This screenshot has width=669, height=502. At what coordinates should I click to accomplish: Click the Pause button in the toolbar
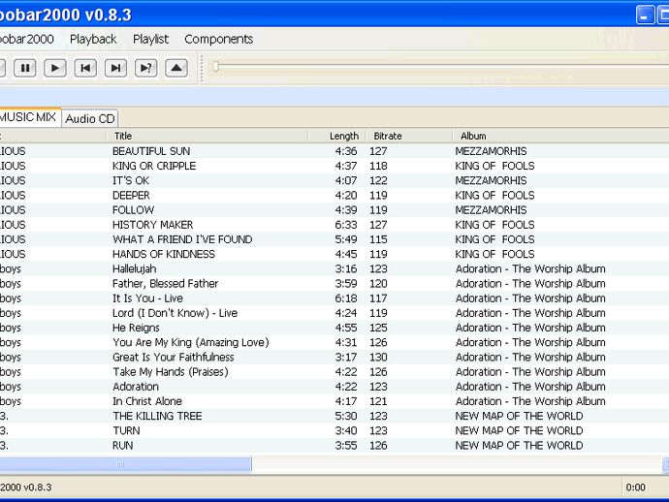coord(25,68)
